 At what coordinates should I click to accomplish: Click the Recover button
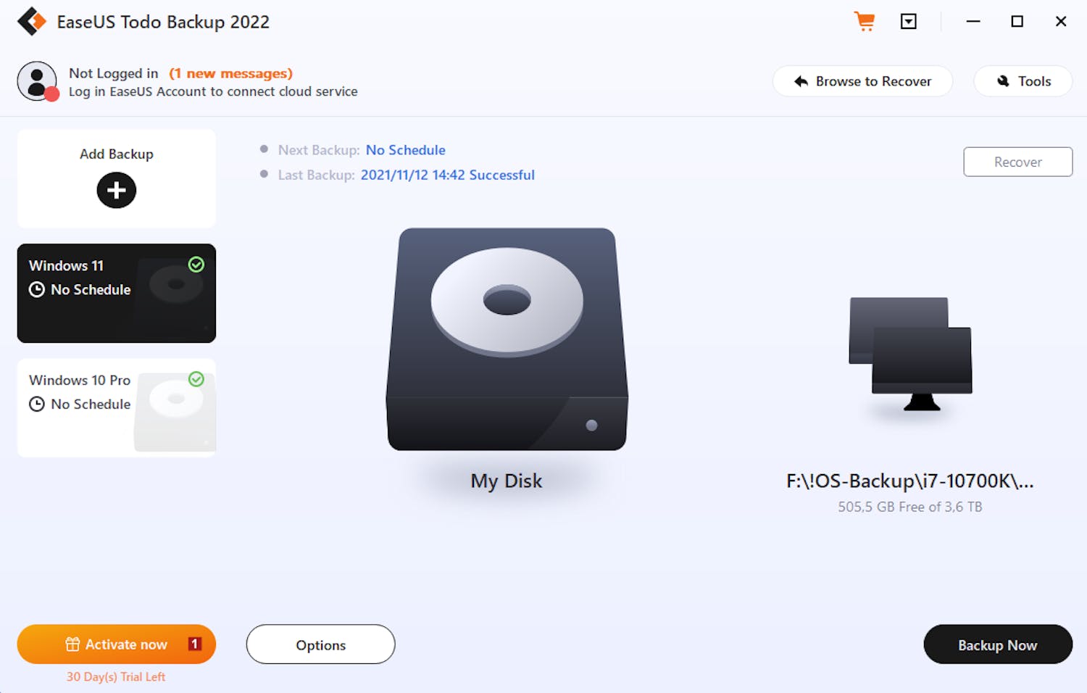pos(1018,162)
